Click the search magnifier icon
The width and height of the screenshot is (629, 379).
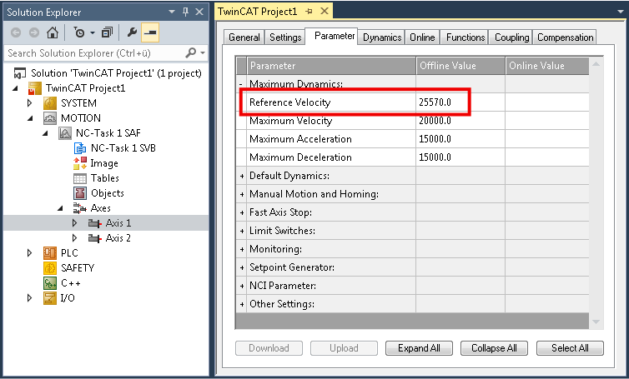tap(191, 52)
